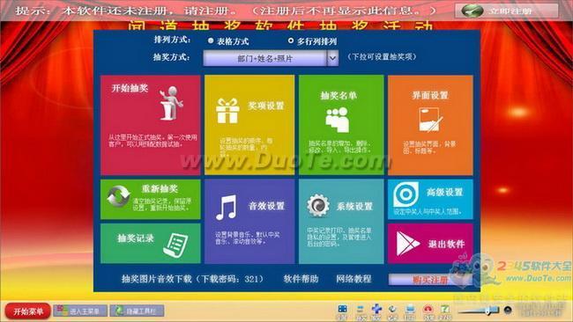Open 高级设置 target icon tile
The image size is (573, 322).
(430, 199)
